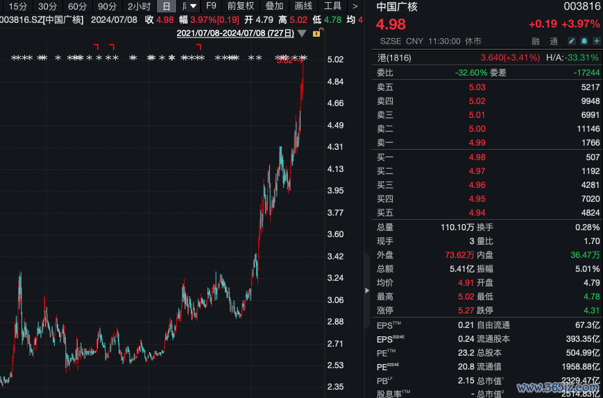Click the 涨停 price 5.27
Screen dimensions: 603x398
coord(466,311)
